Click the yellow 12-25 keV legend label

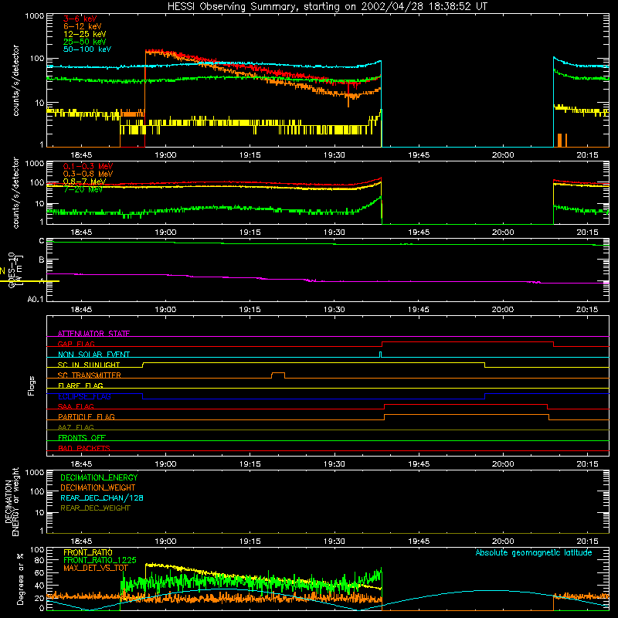pyautogui.click(x=85, y=34)
